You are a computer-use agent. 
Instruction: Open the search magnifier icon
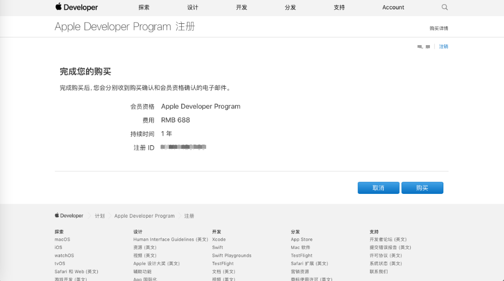pyautogui.click(x=444, y=7)
